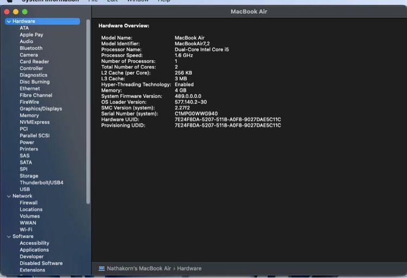The image size is (407, 278).
Task: Open Graphics/Displays information
Action: pos(41,109)
